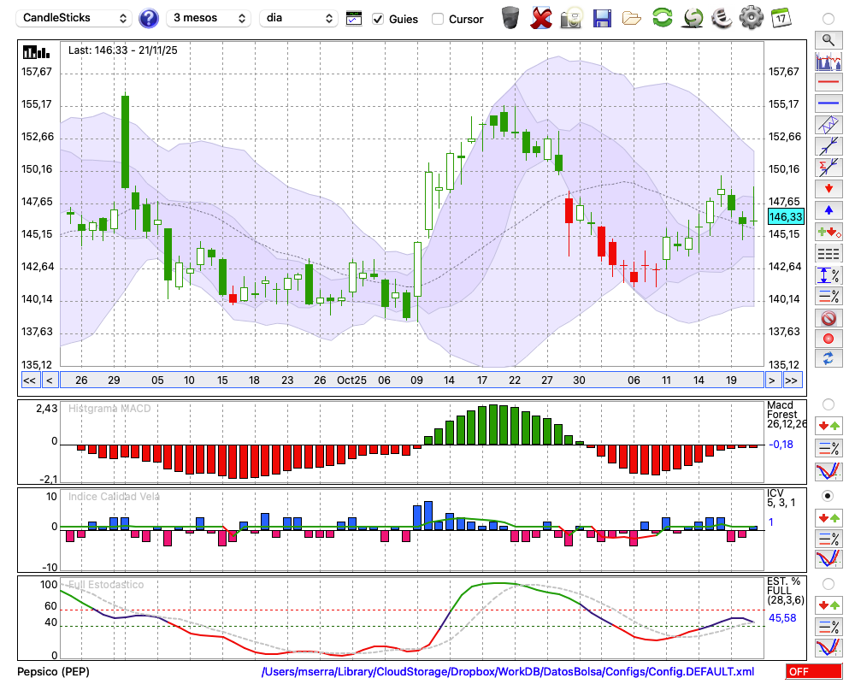The image size is (855, 684).
Task: Expand the 3 mesos period dropdown
Action: click(209, 18)
